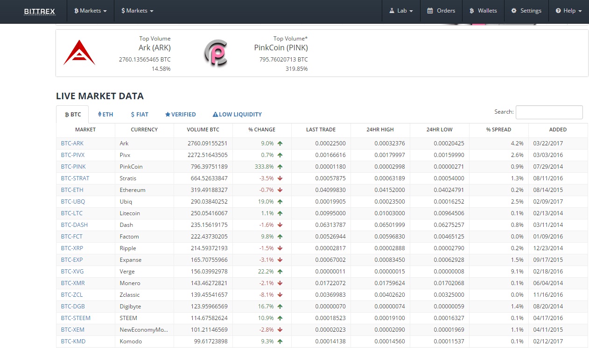Viewport: 589px width, 348px height.
Task: Click the red down arrow in the Stratis row
Action: click(280, 178)
